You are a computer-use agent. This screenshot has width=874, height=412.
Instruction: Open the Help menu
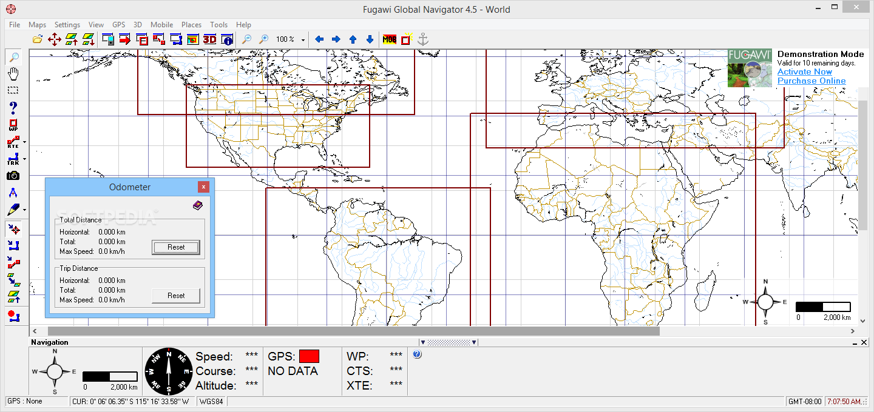coord(243,25)
